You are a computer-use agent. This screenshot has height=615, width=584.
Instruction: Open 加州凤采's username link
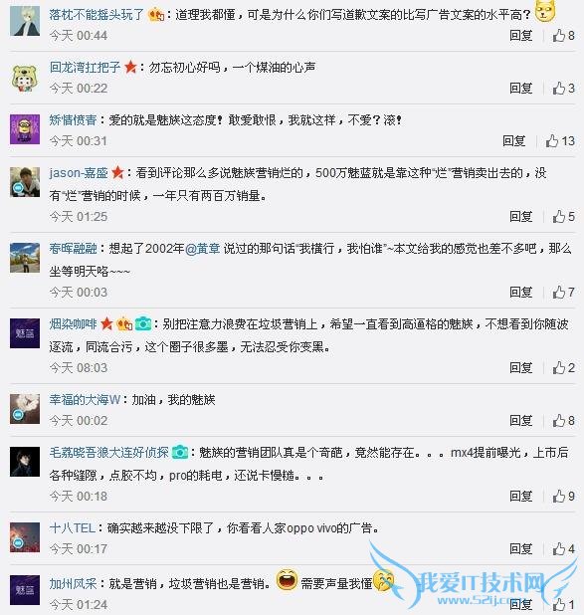pyautogui.click(x=73, y=583)
